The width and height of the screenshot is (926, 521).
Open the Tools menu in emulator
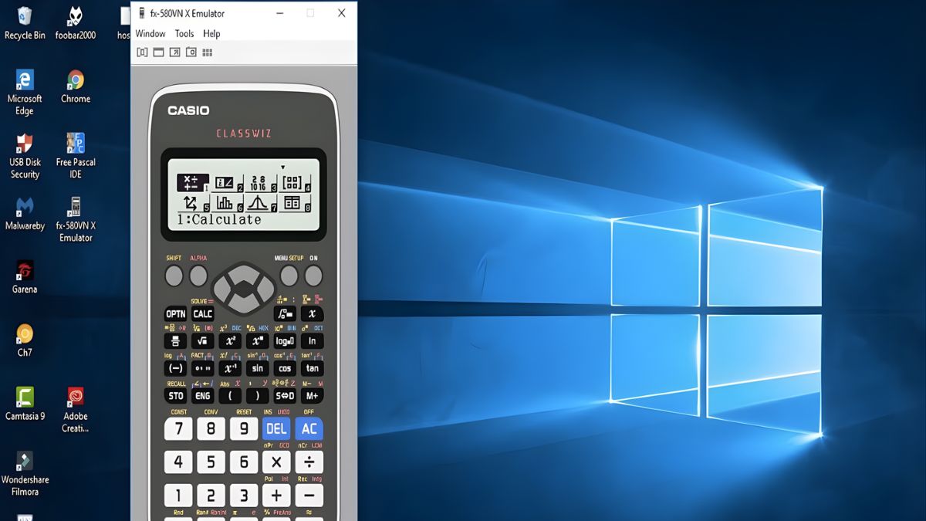click(184, 33)
